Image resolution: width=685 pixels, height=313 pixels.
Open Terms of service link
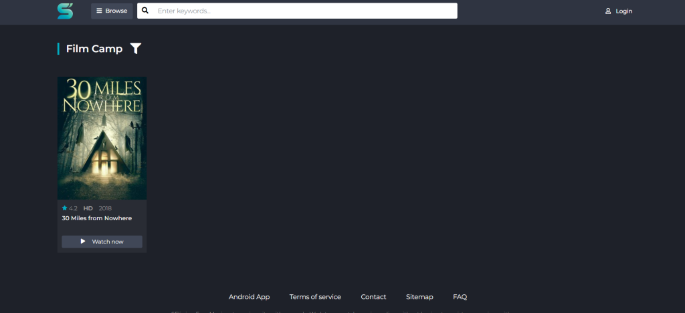316,297
